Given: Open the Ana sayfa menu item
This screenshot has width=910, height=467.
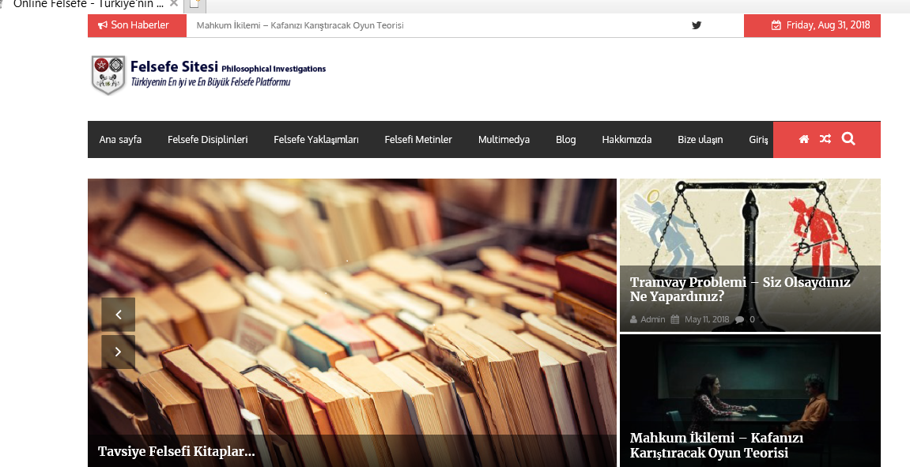Looking at the screenshot, I should pyautogui.click(x=120, y=140).
